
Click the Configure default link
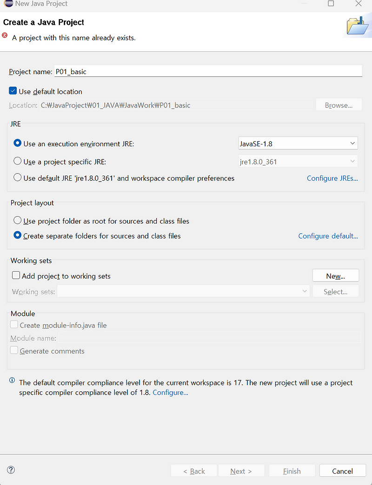pos(328,236)
